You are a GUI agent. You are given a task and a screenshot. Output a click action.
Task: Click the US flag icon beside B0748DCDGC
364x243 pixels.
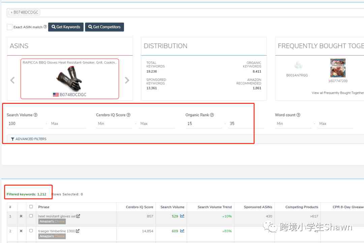[56, 95]
